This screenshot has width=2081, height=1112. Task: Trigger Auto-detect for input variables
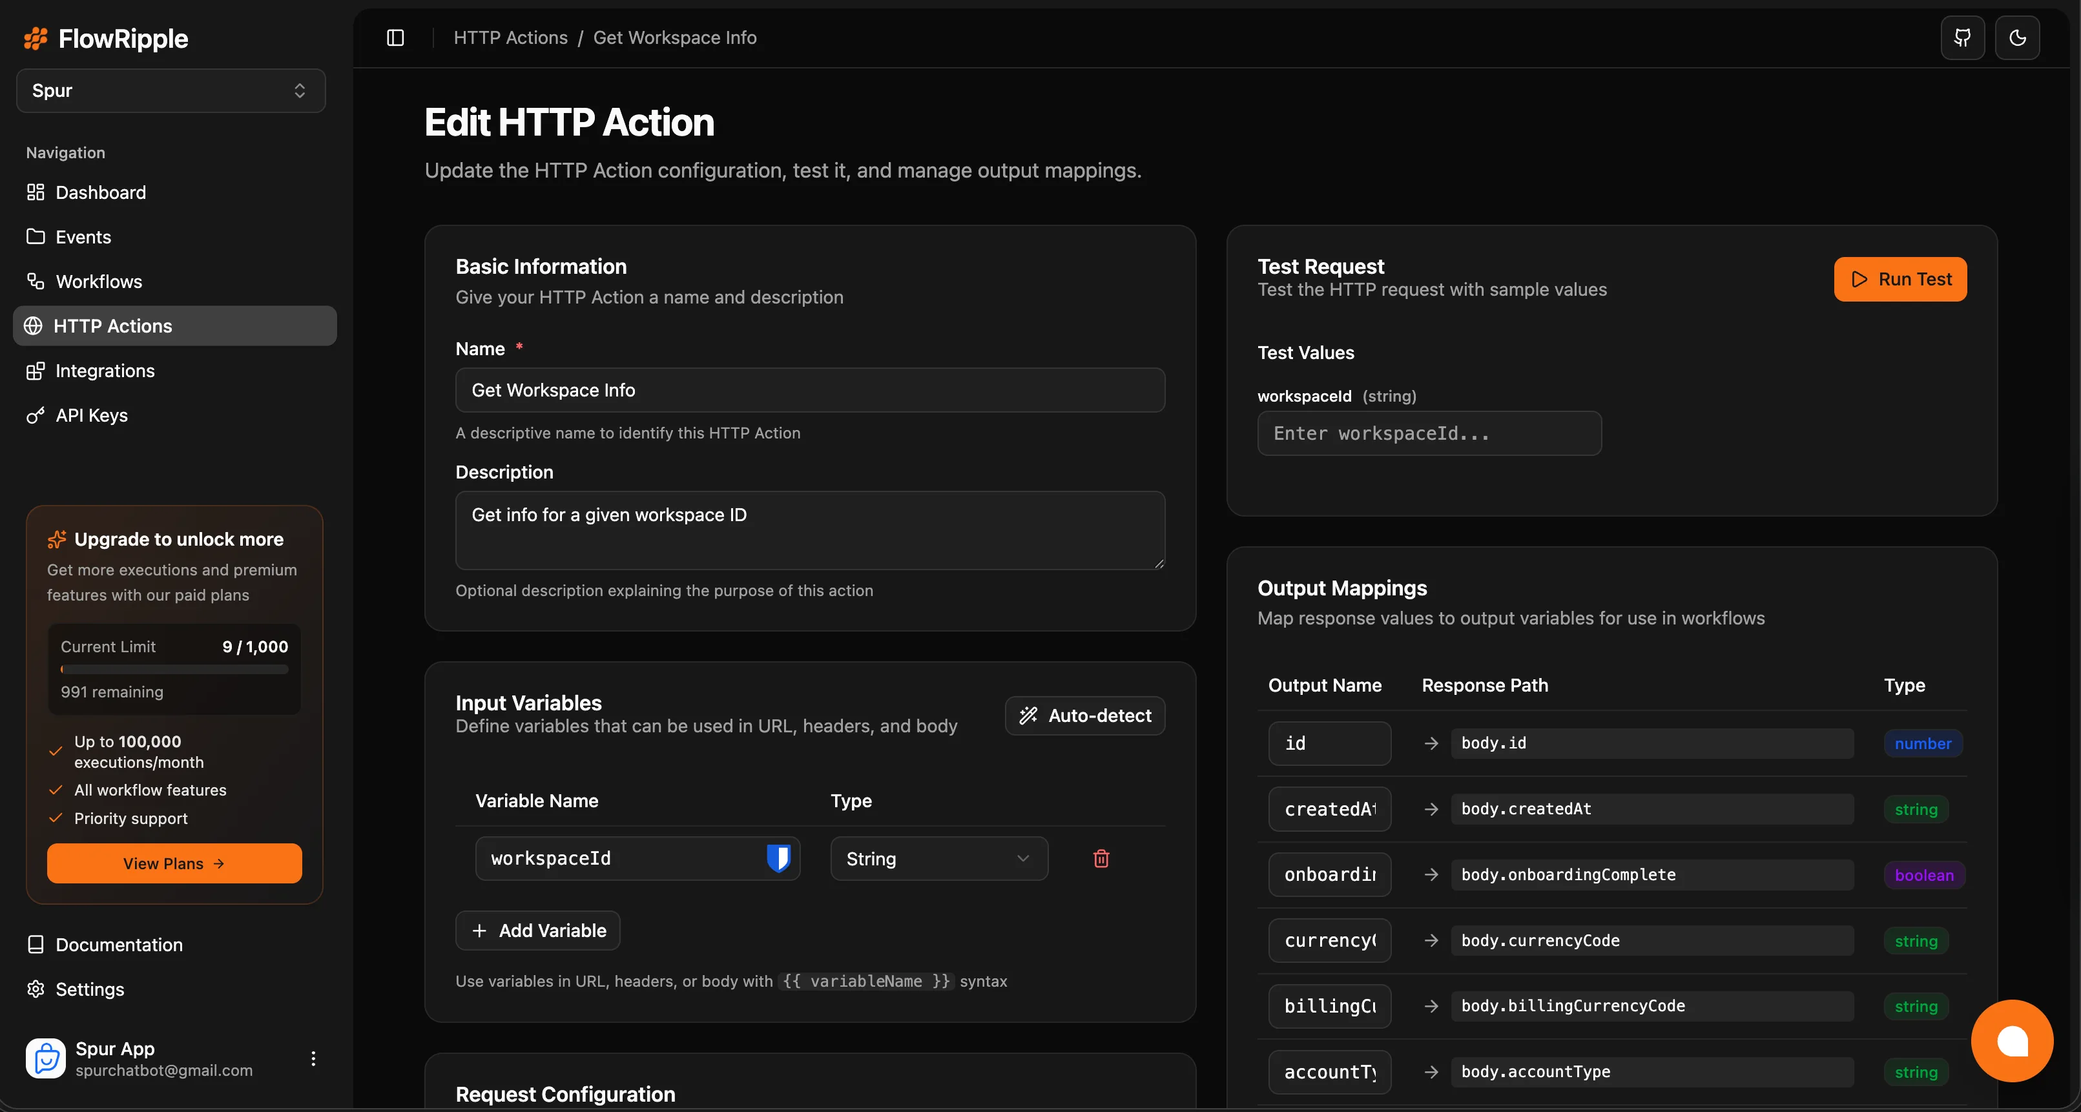coord(1085,716)
